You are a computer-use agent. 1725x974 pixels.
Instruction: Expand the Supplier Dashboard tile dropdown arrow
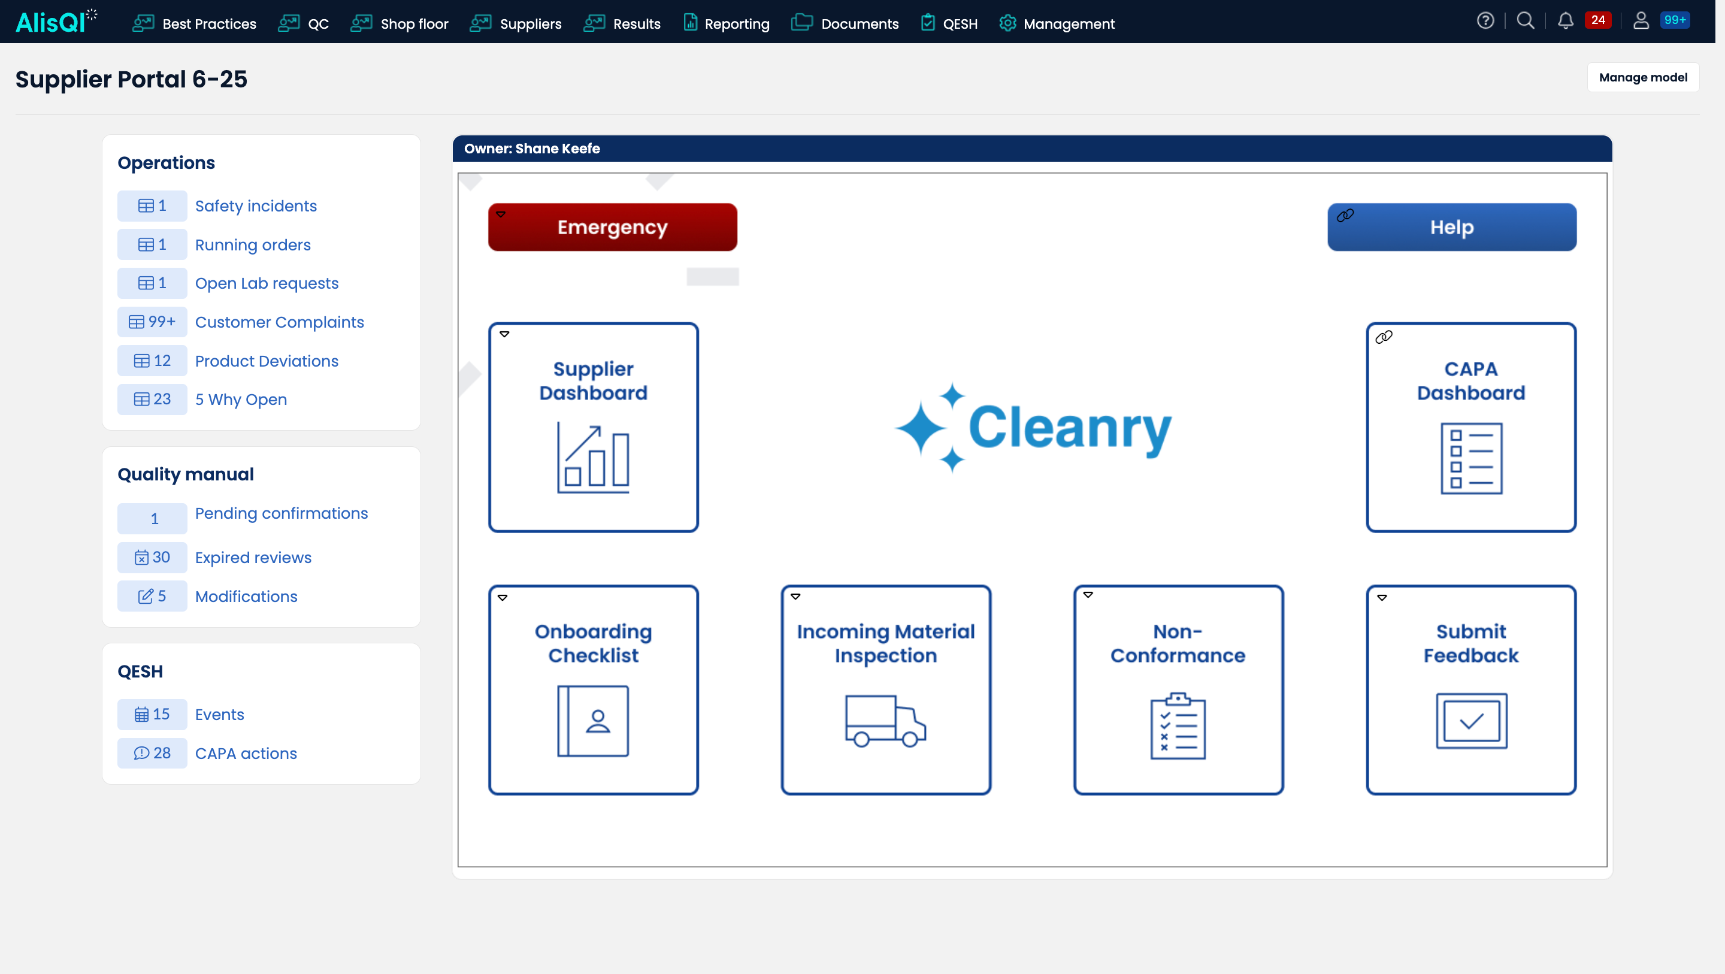(x=504, y=334)
